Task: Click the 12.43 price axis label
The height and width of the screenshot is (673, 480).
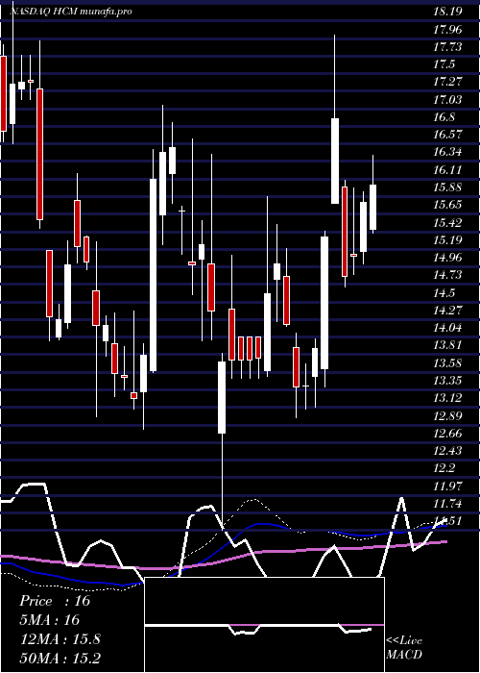Action: coord(448,451)
